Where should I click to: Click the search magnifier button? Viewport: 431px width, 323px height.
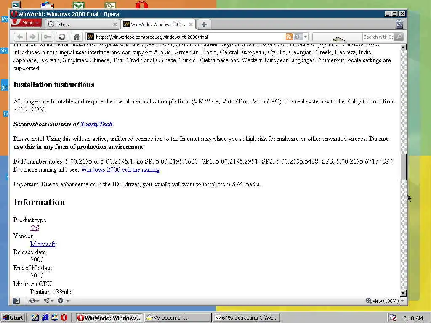click(x=399, y=37)
